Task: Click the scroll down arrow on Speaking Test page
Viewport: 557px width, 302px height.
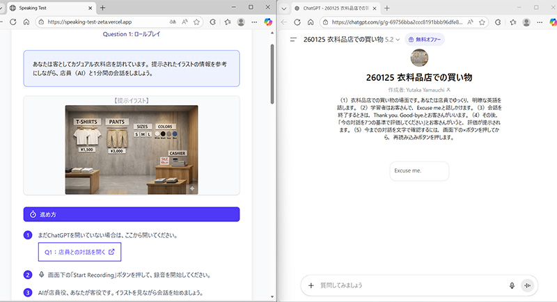Action: (272, 296)
